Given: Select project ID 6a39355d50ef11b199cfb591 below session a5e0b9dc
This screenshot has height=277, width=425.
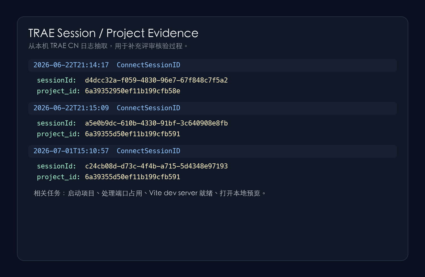Looking at the screenshot, I should (x=133, y=134).
